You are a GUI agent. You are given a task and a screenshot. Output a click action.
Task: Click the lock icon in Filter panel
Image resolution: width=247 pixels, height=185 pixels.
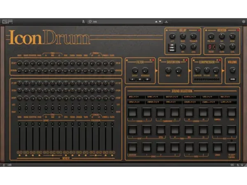click(x=127, y=60)
